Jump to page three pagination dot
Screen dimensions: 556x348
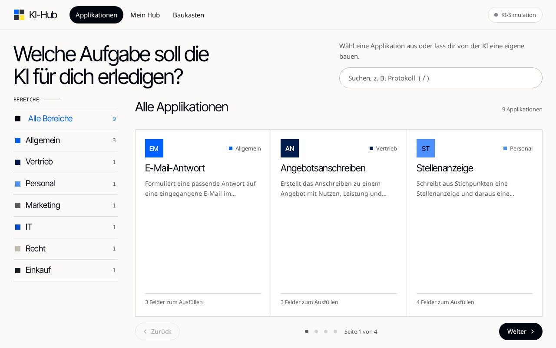(x=326, y=331)
